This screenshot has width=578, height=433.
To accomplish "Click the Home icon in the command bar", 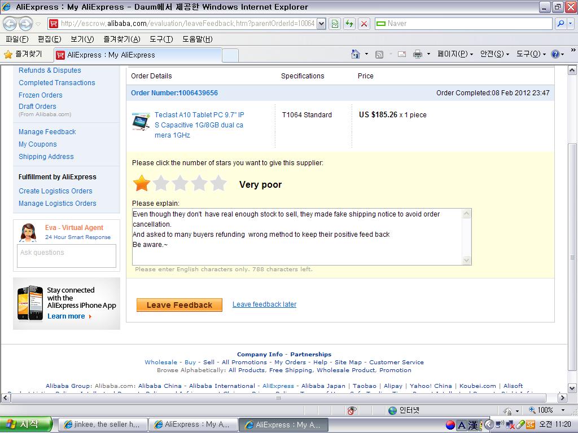I will (x=356, y=54).
